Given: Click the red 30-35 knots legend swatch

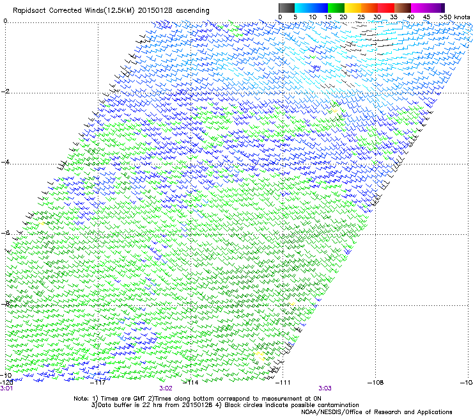Looking at the screenshot, I should click(x=386, y=8).
